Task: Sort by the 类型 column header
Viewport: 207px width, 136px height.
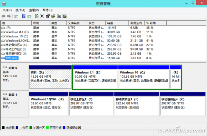Action: (x=58, y=23)
